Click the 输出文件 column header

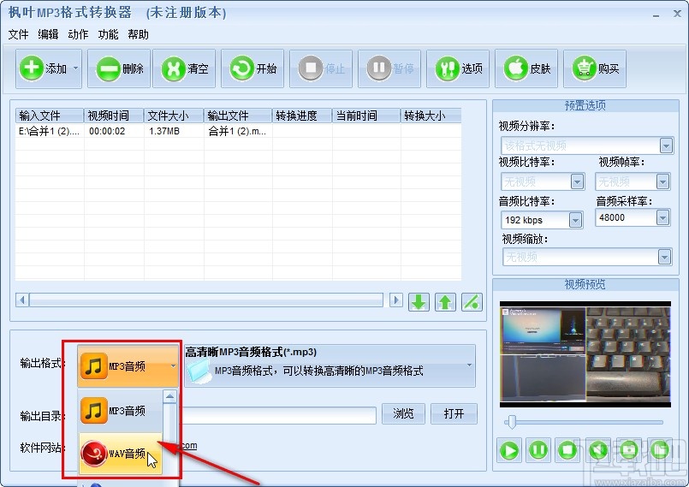(238, 116)
